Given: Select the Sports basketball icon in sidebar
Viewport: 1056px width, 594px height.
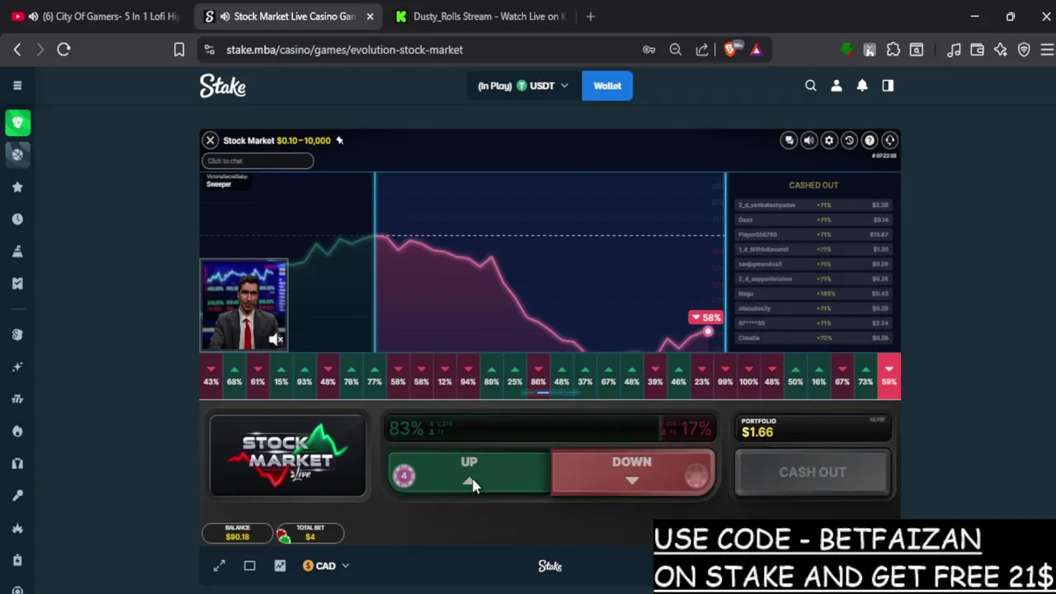Looking at the screenshot, I should 17,154.
